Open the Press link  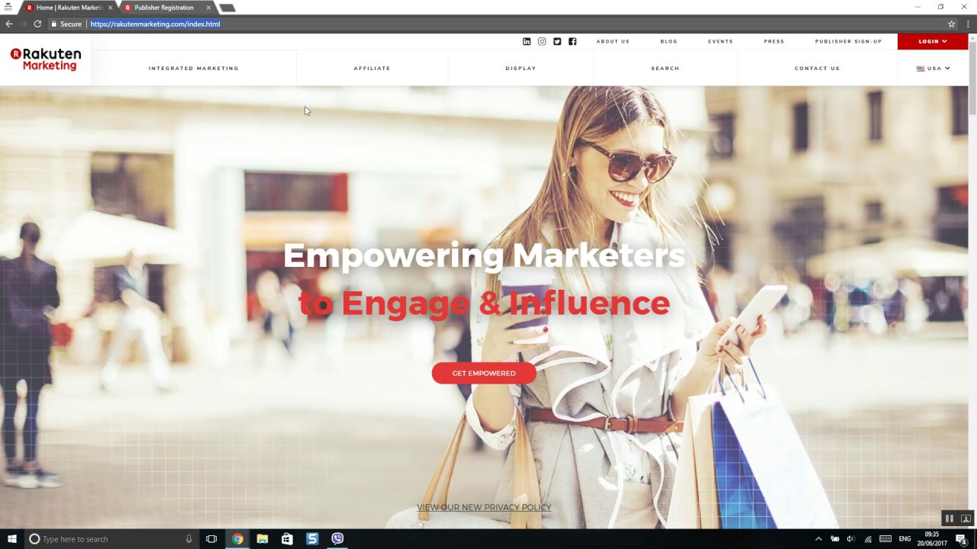(x=774, y=41)
